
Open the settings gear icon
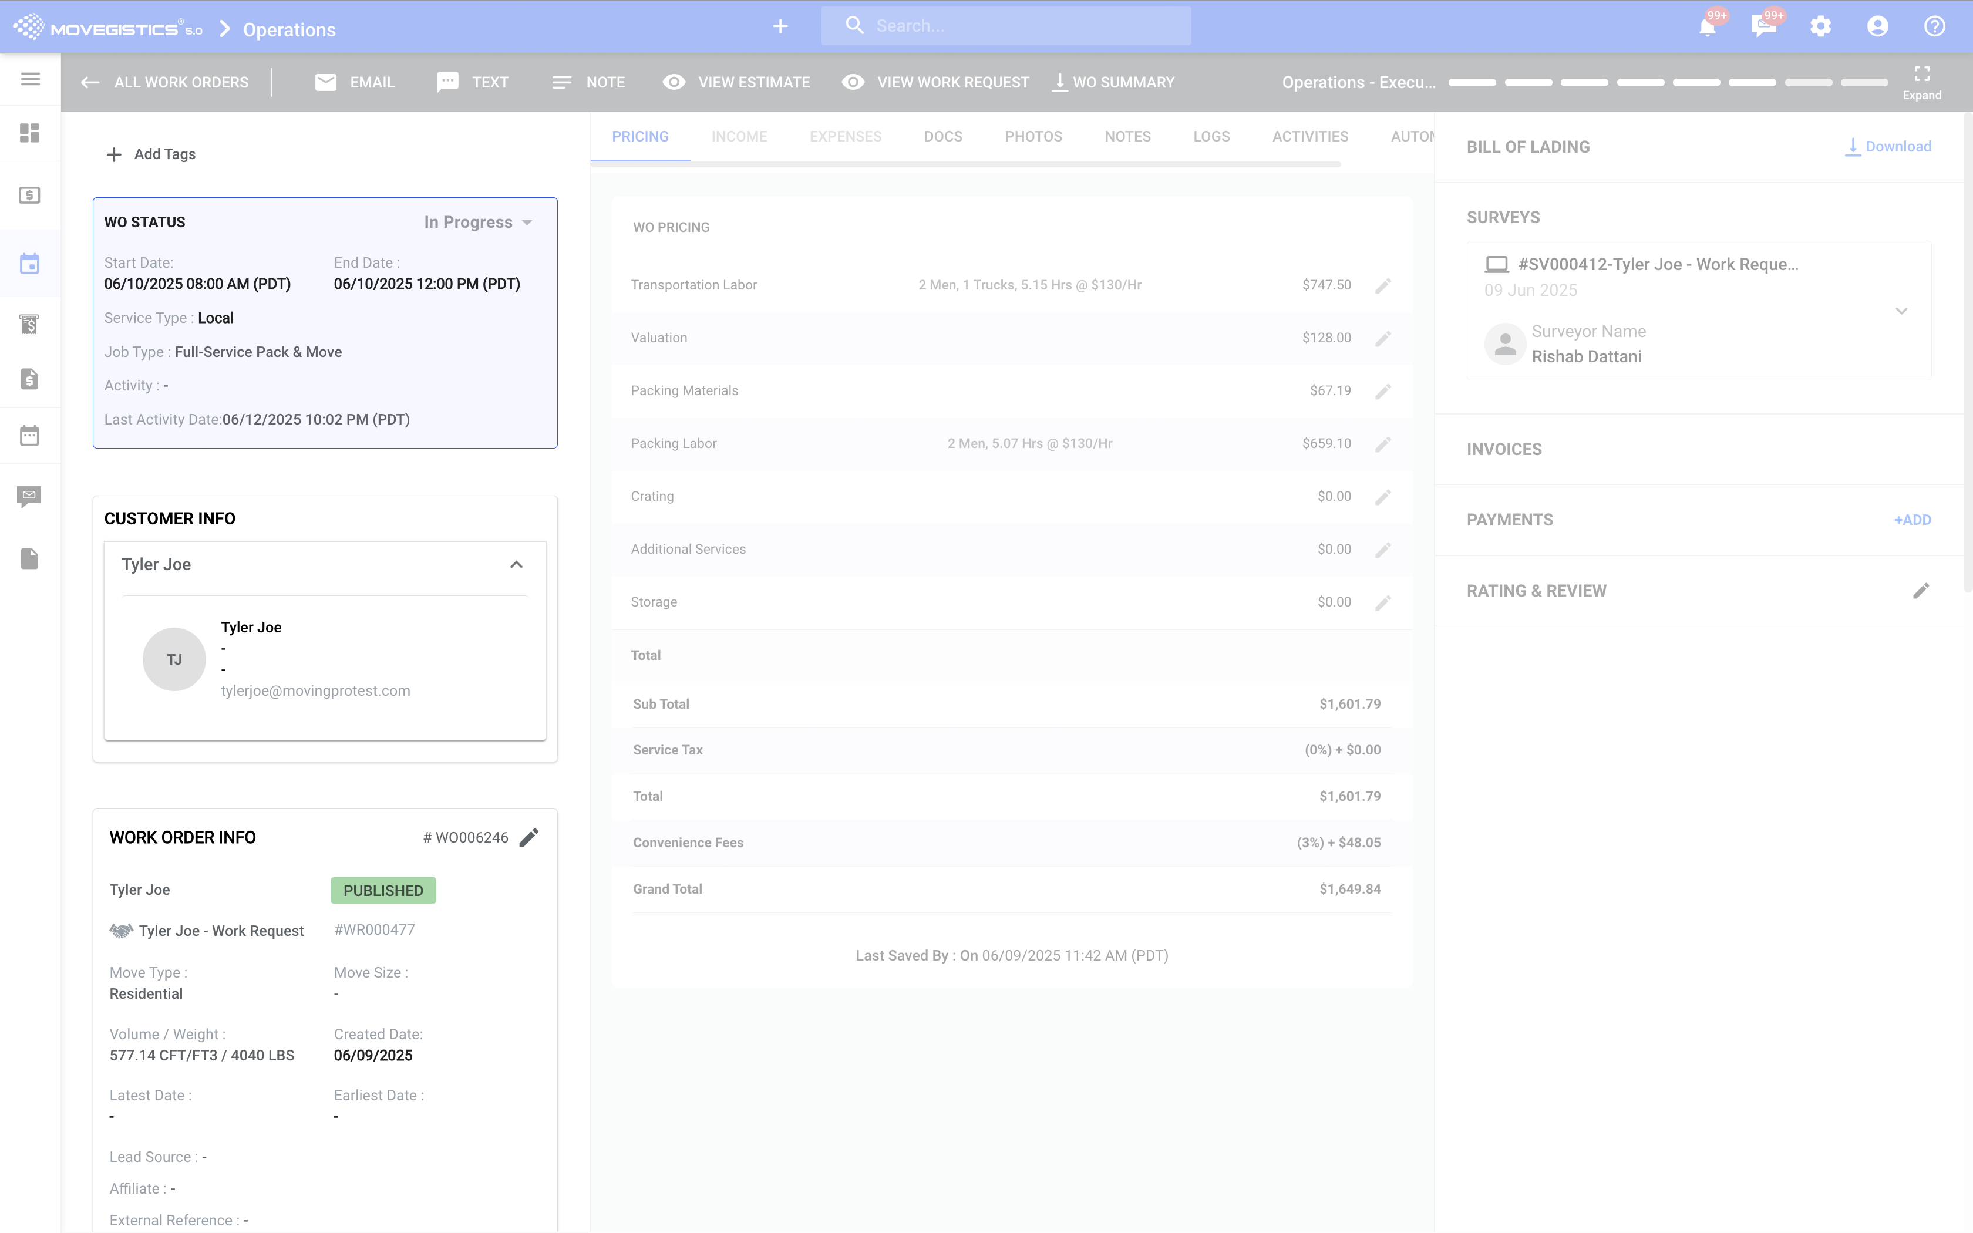point(1820,27)
